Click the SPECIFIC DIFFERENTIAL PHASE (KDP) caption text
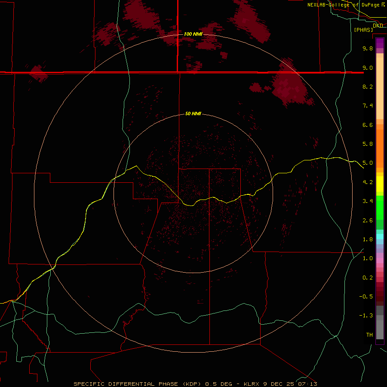The height and width of the screenshot is (387, 387). (137, 384)
